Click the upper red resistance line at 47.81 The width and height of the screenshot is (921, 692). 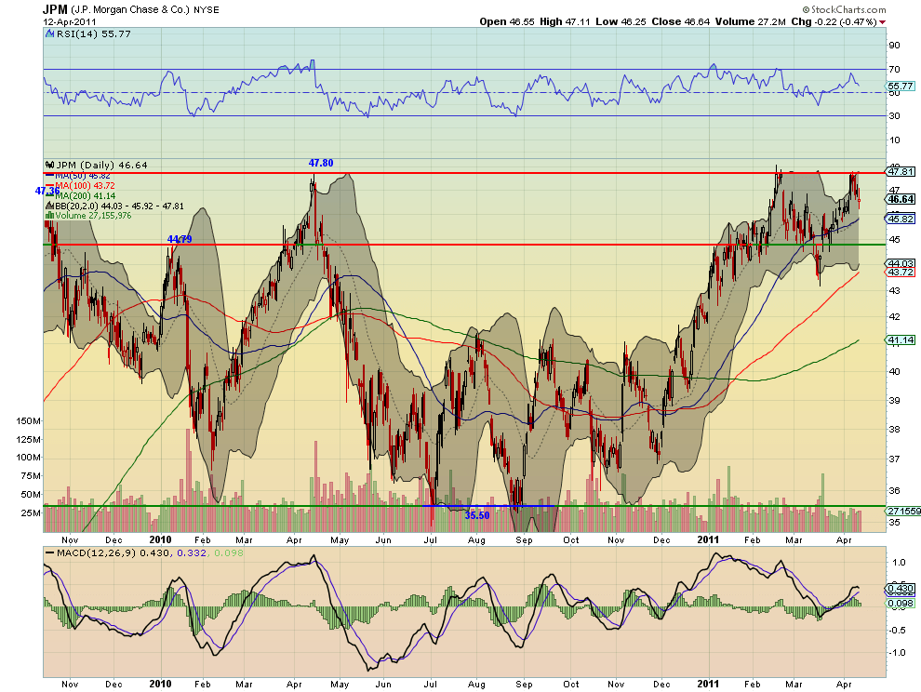coord(464,173)
